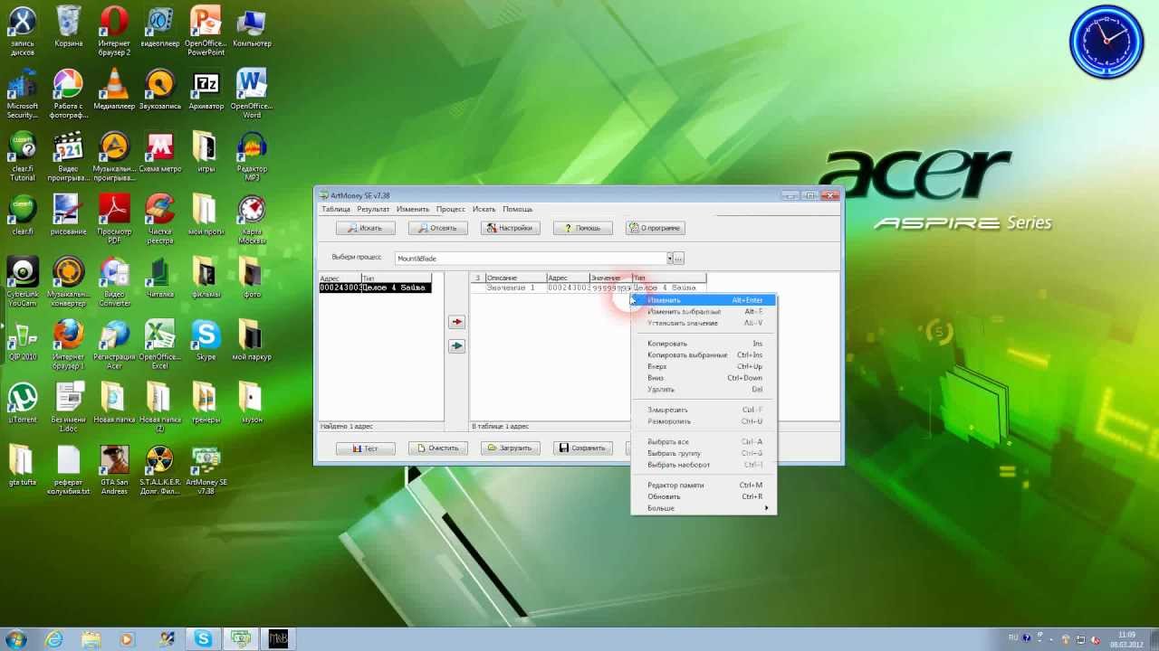
Task: Open the Microsoft Security desktop icon
Action: pyautogui.click(x=23, y=93)
